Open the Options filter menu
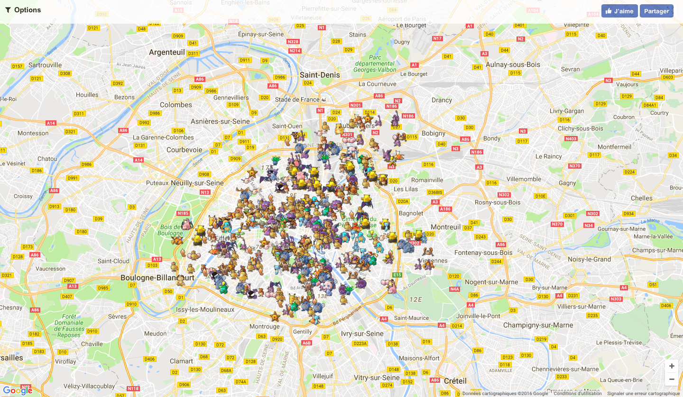Image resolution: width=683 pixels, height=397 pixels. (x=23, y=10)
